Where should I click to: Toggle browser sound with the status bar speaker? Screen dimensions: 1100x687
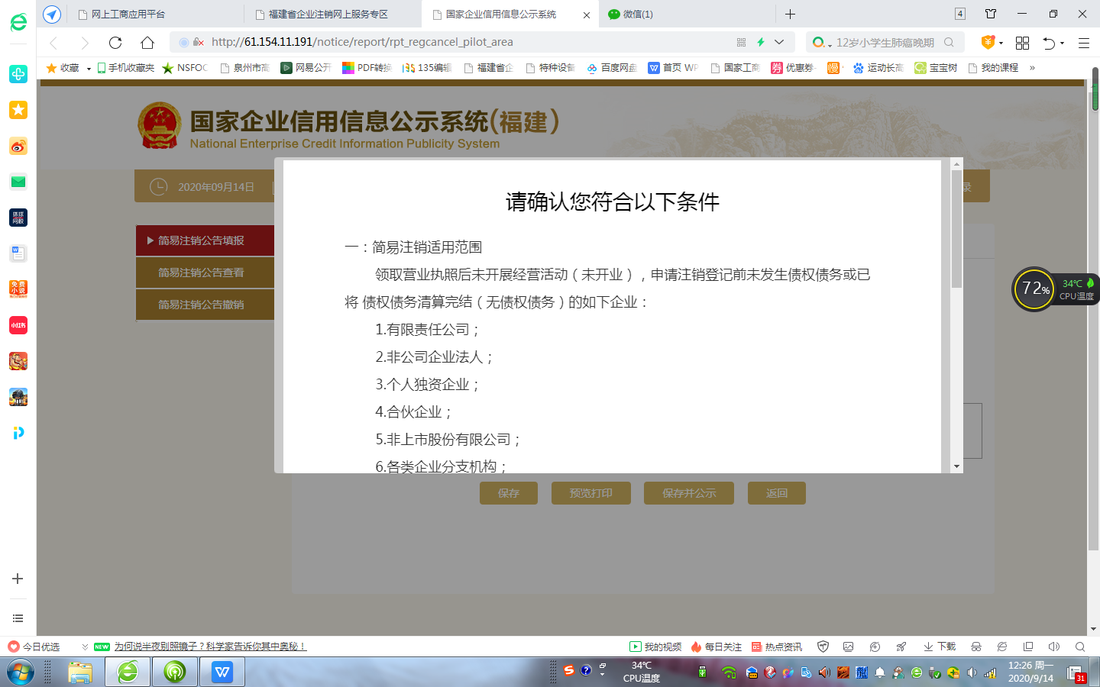pos(1054,647)
